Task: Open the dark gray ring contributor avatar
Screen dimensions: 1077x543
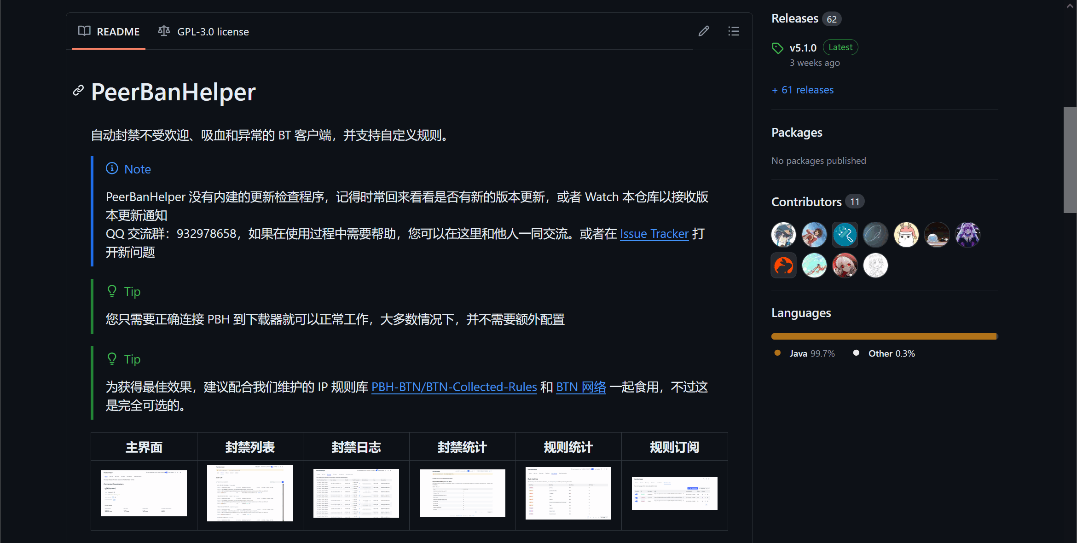Action: [875, 235]
